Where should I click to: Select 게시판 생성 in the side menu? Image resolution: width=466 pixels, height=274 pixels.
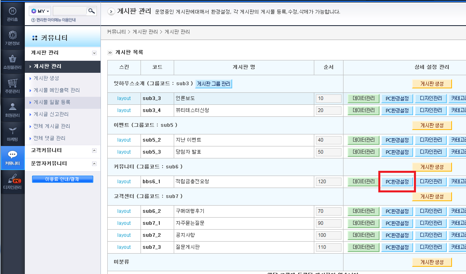(x=46, y=78)
